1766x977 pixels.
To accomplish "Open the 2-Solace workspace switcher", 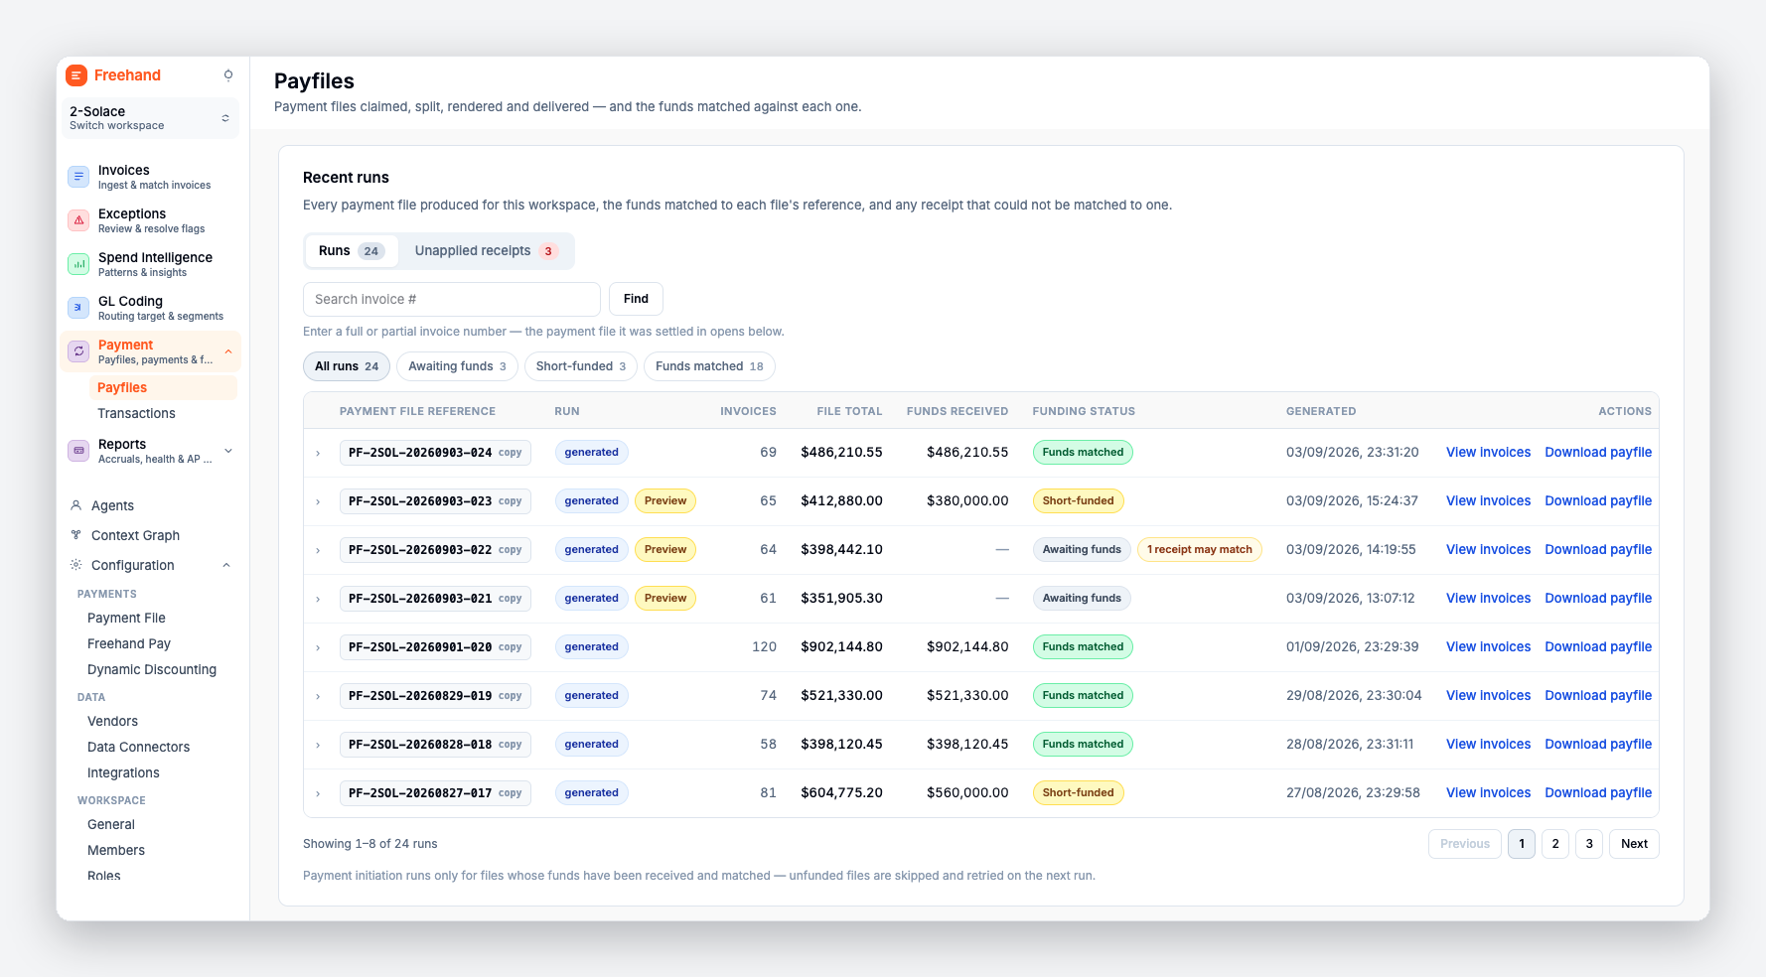I will [x=150, y=118].
